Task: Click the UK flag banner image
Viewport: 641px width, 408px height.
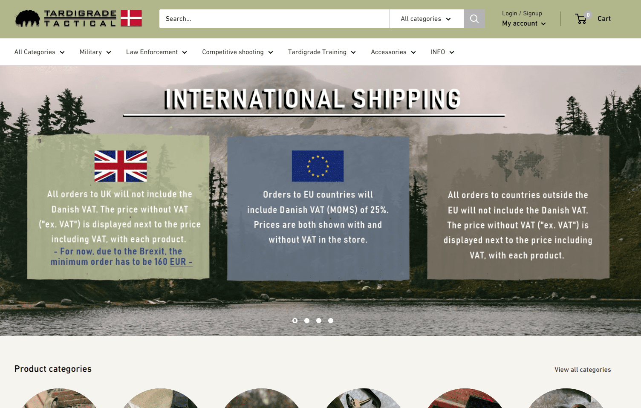Action: click(x=121, y=166)
